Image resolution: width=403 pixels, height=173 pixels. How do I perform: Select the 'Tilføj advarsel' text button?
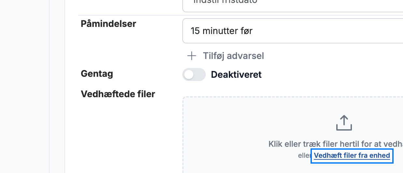tap(233, 56)
